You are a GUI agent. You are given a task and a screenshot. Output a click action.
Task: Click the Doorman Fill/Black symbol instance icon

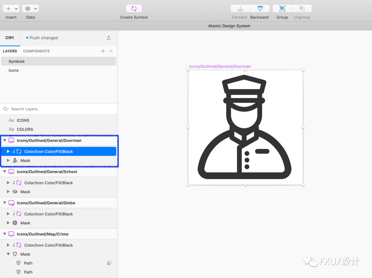pyautogui.click(x=19, y=151)
